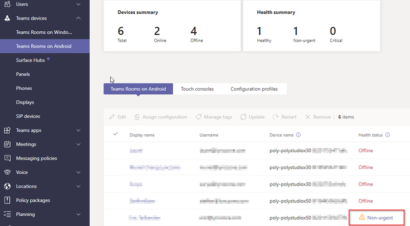Click the 6 items count text
Viewport: 410px width, 226px height.
pos(346,117)
